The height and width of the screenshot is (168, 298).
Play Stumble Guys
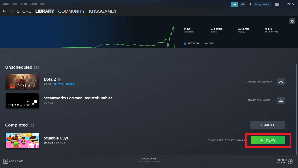point(268,140)
